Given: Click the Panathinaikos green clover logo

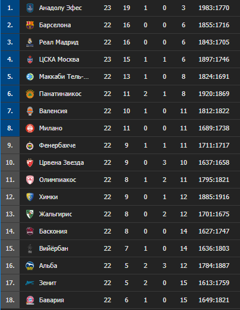Looking at the screenshot, I should point(30,94).
